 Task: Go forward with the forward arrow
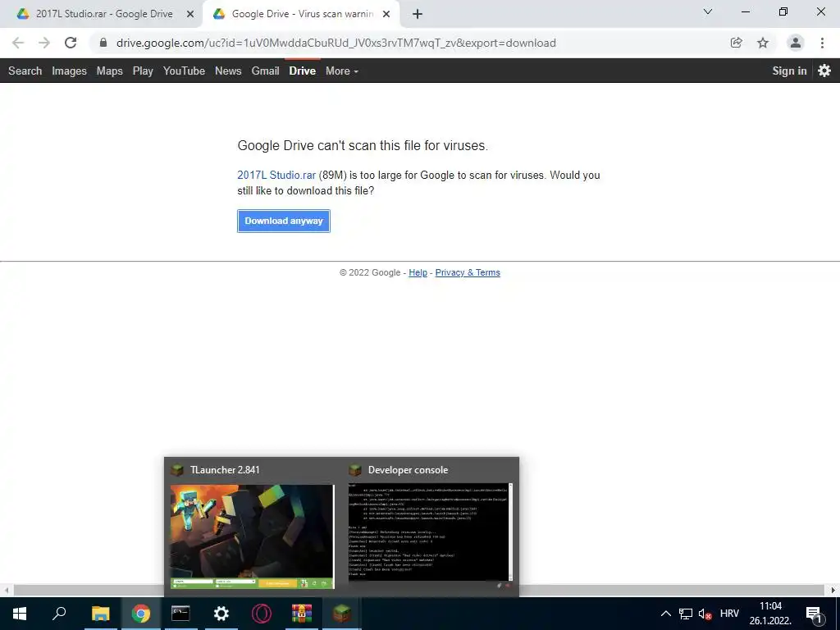(44, 43)
